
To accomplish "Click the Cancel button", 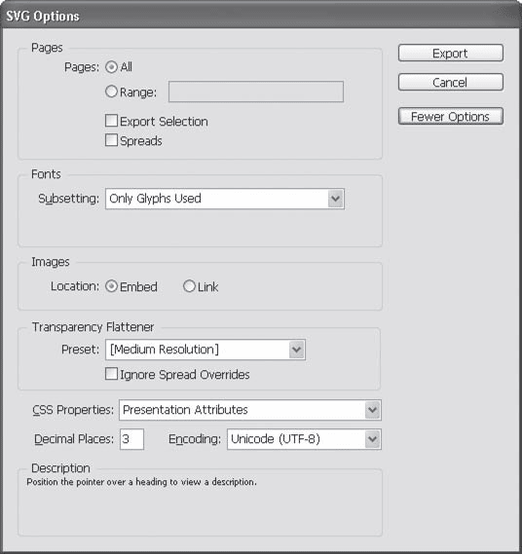I will [x=451, y=83].
